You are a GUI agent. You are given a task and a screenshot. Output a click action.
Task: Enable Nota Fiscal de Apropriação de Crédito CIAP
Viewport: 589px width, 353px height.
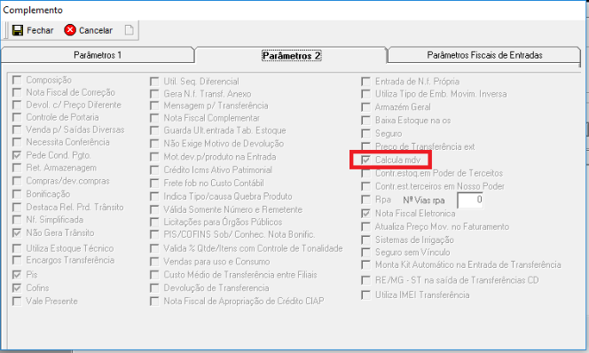coord(154,301)
